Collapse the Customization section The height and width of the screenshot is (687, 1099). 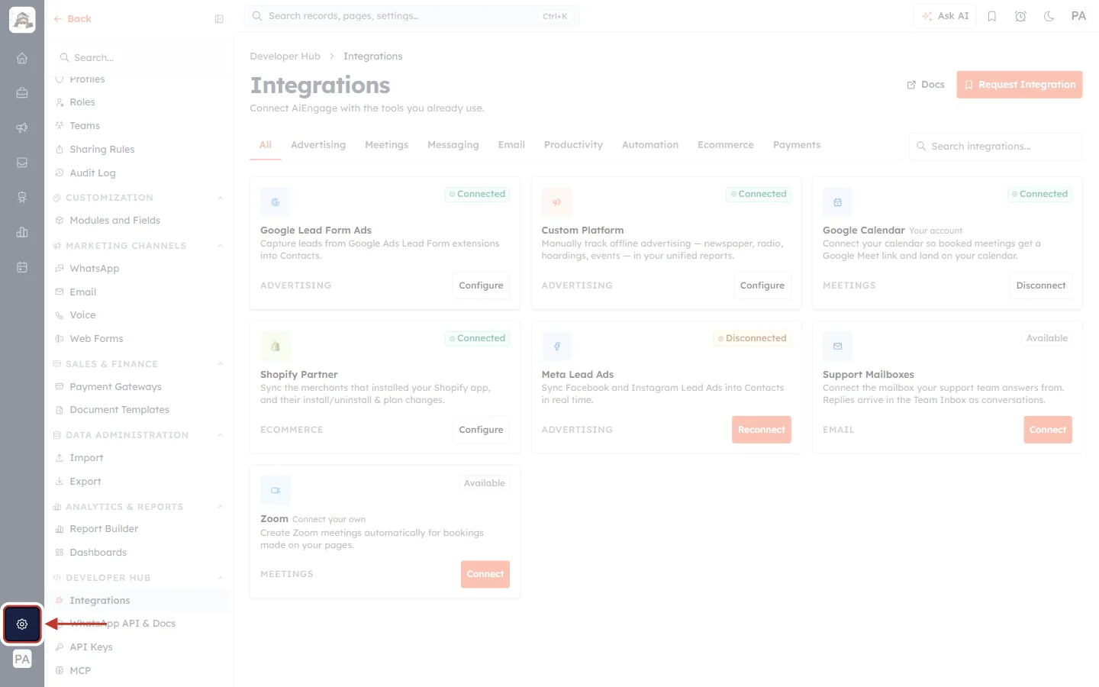coord(221,198)
